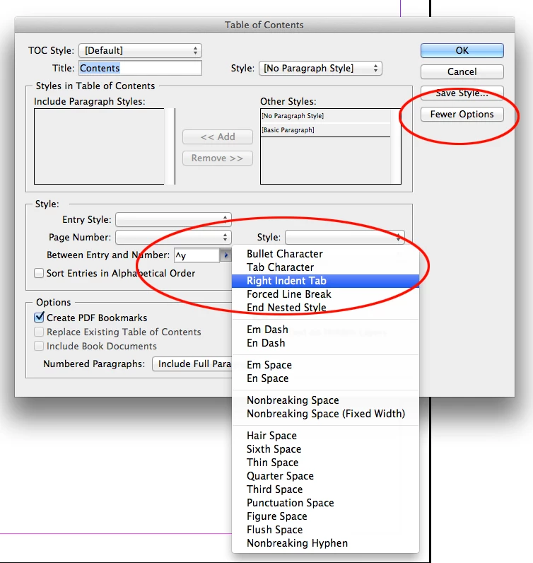This screenshot has width=533, height=563.
Task: Select [Basic Paragraph] in Other Styles
Action: pos(326,130)
